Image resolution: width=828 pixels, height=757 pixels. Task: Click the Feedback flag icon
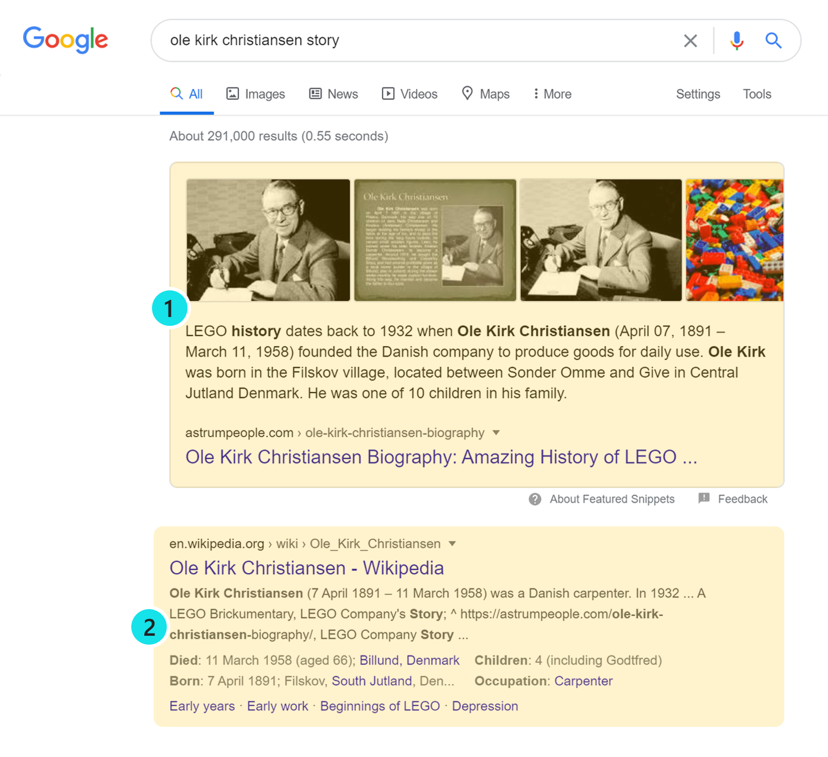tap(704, 499)
